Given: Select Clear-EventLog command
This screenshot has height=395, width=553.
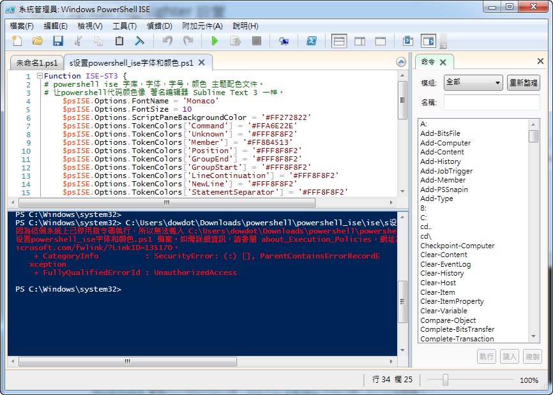Looking at the screenshot, I should click(446, 264).
